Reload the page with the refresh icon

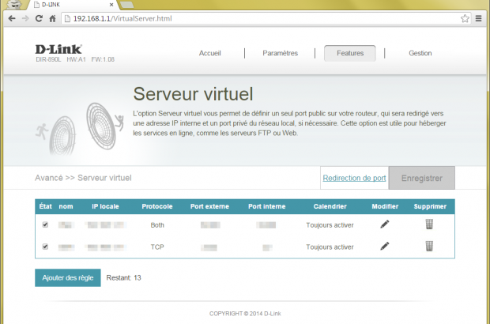coord(41,17)
